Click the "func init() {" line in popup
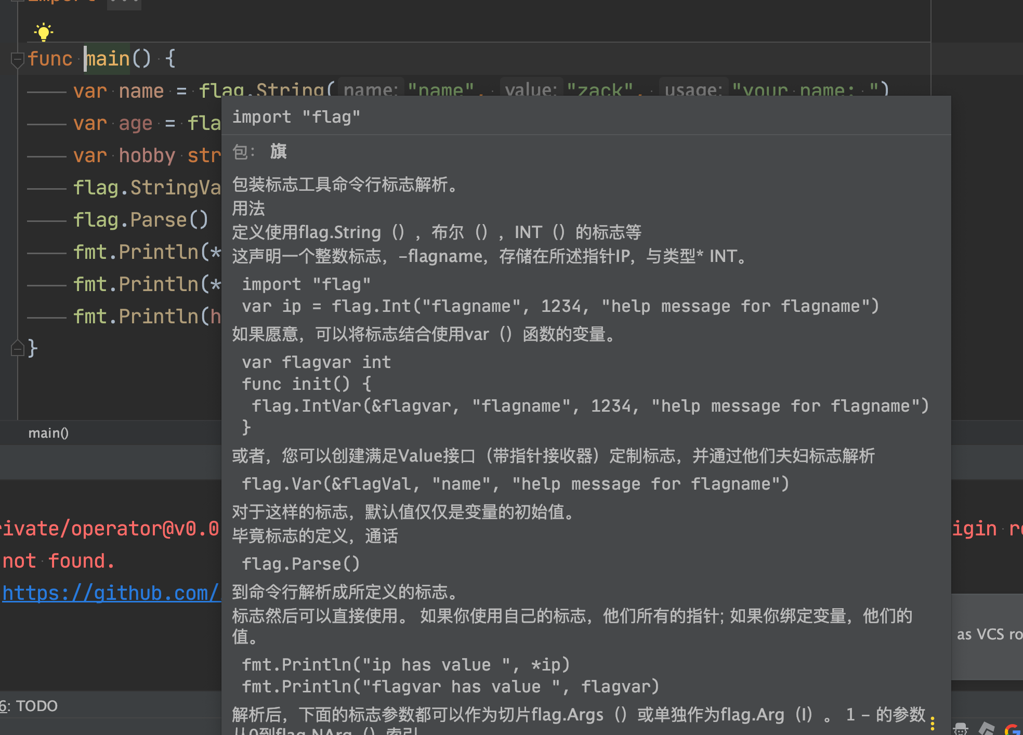This screenshot has width=1023, height=735. (307, 384)
